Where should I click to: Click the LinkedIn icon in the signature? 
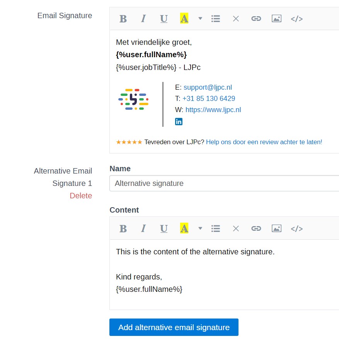click(x=179, y=122)
